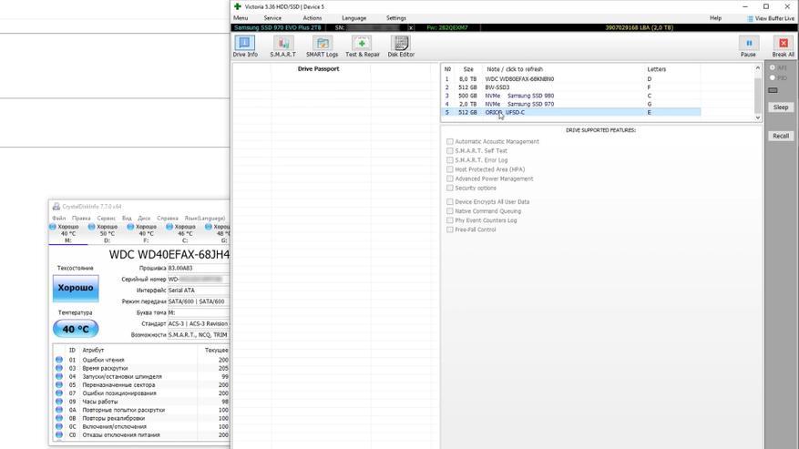799x449 pixels.
Task: Open Drive Info in Victoria toolbar
Action: tap(244, 46)
